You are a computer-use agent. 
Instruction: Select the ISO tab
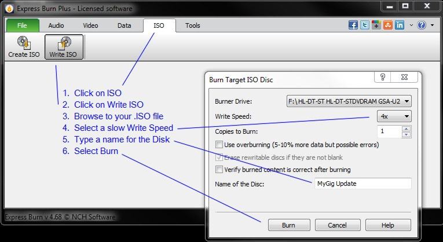pos(159,25)
